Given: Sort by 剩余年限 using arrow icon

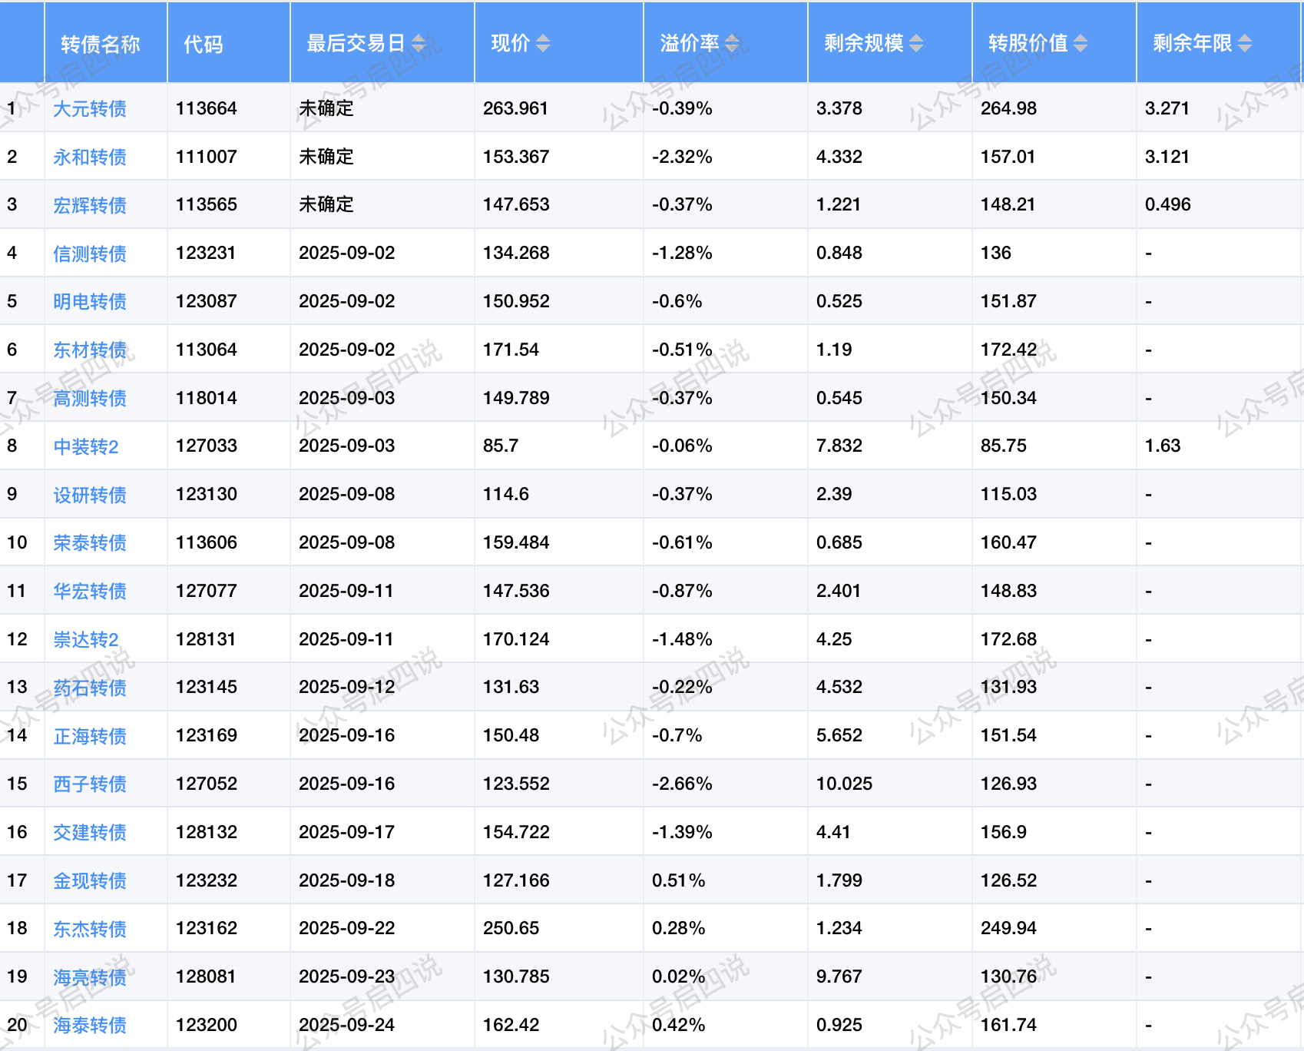Looking at the screenshot, I should (1245, 44).
